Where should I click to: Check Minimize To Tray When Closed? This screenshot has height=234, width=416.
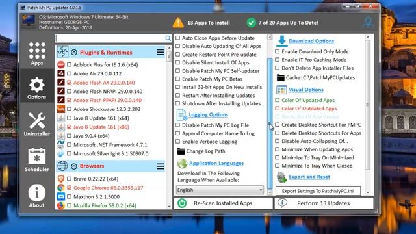click(x=278, y=166)
